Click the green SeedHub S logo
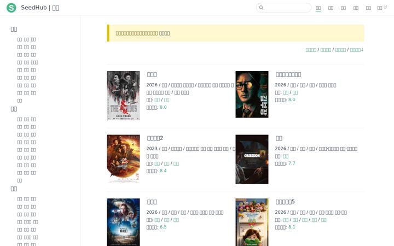This screenshot has height=246, width=394. point(11,8)
